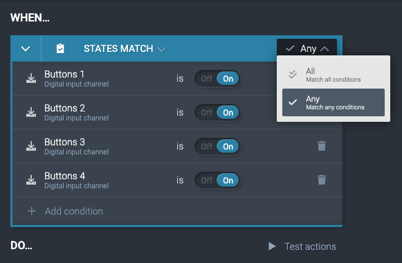Delete the Buttons 3 condition with trash icon
Viewport: 402px width, 263px height.
(x=322, y=146)
